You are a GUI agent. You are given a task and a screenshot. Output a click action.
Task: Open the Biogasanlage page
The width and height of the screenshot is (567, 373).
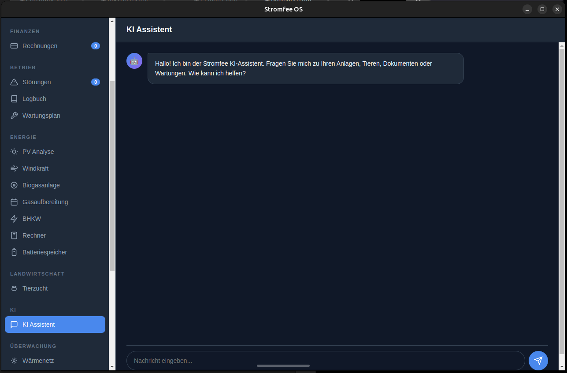point(41,185)
